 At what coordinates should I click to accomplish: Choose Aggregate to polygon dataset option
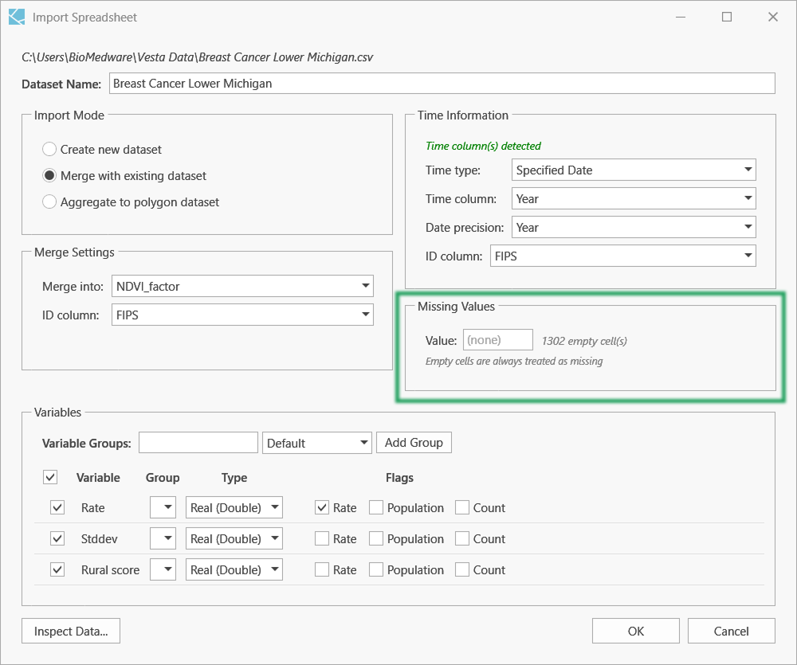coord(49,202)
